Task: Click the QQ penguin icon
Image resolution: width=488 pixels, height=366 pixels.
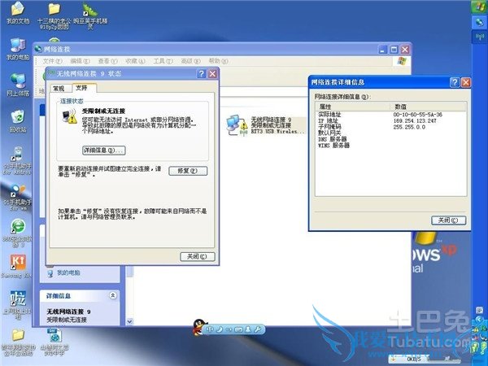Action: point(199,327)
